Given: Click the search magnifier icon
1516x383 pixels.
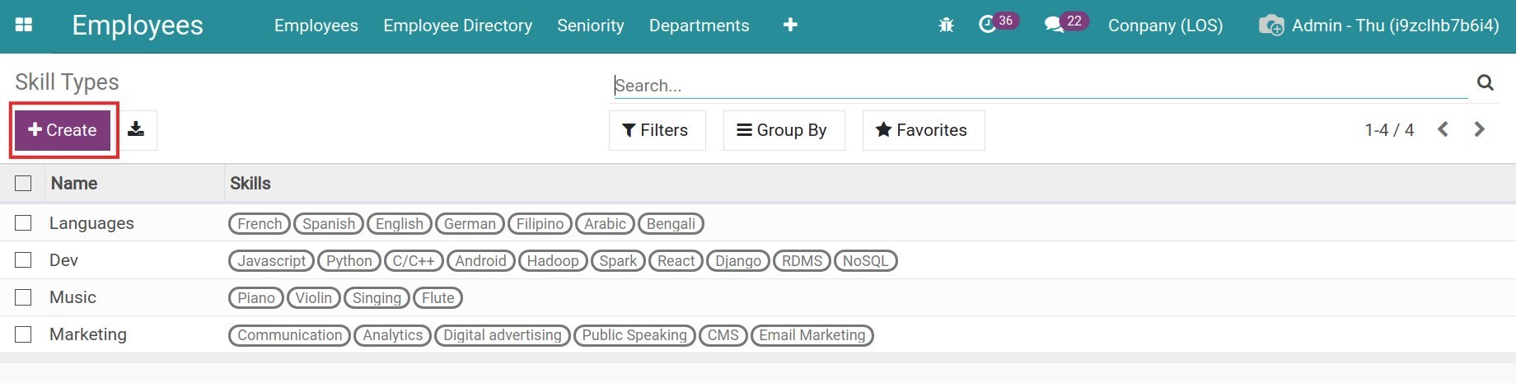Looking at the screenshot, I should tap(1486, 82).
